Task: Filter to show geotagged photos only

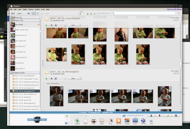Action: (x=95, y=14)
